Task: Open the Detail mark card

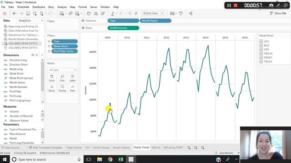Action: 52,88
